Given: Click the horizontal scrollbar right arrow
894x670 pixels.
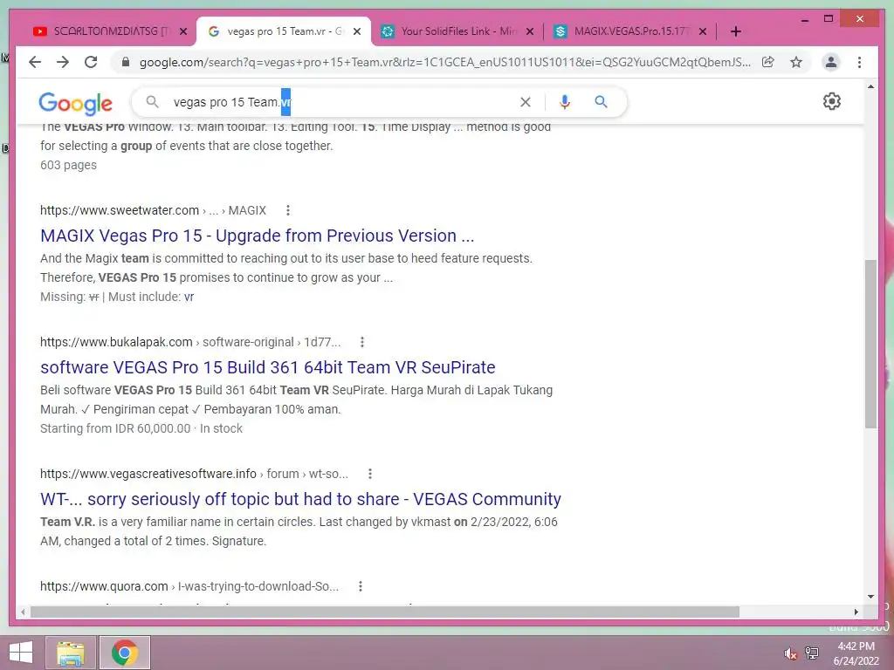Looking at the screenshot, I should [856, 612].
